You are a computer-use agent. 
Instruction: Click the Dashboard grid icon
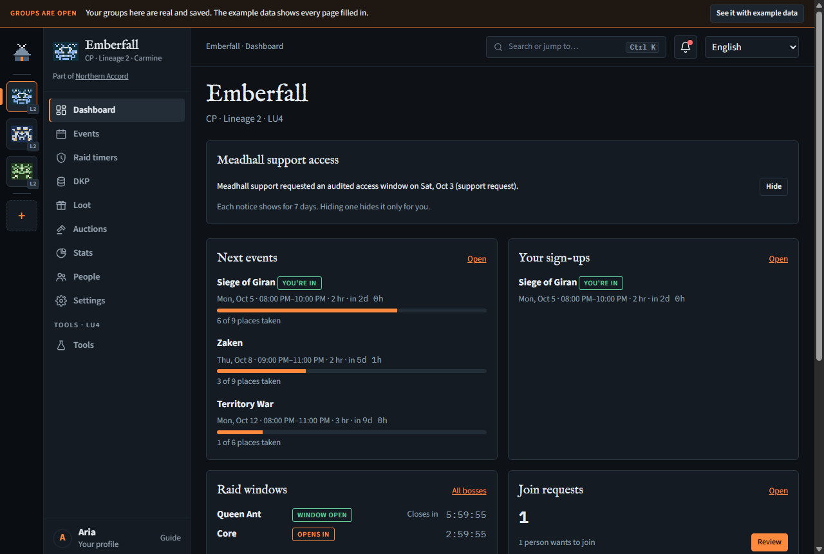coord(61,110)
